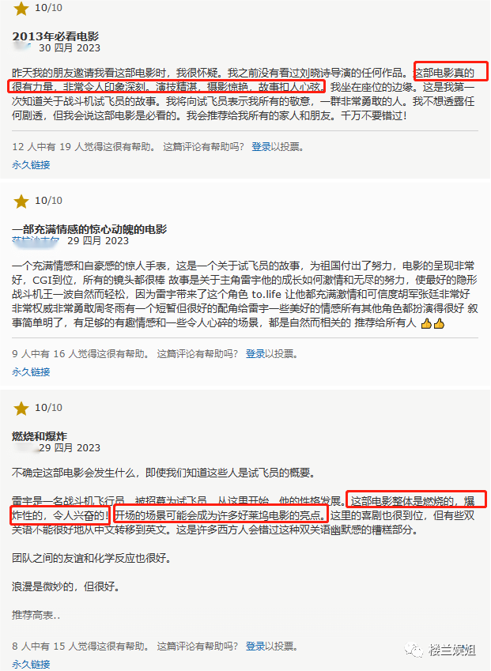Click the 10/10 rating on third review
491x671 pixels.
click(48, 407)
